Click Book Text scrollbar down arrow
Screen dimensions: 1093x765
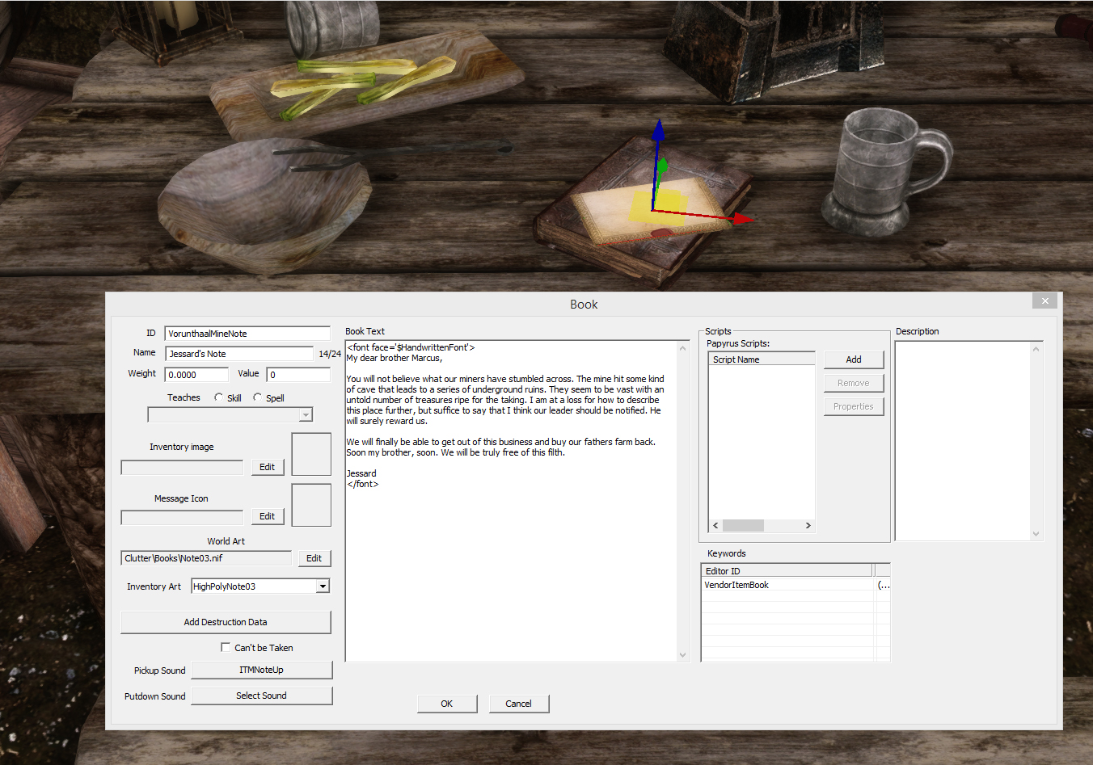(x=682, y=655)
